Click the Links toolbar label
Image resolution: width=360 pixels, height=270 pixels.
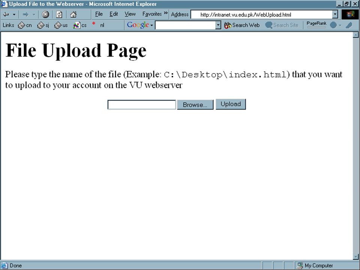click(8, 25)
